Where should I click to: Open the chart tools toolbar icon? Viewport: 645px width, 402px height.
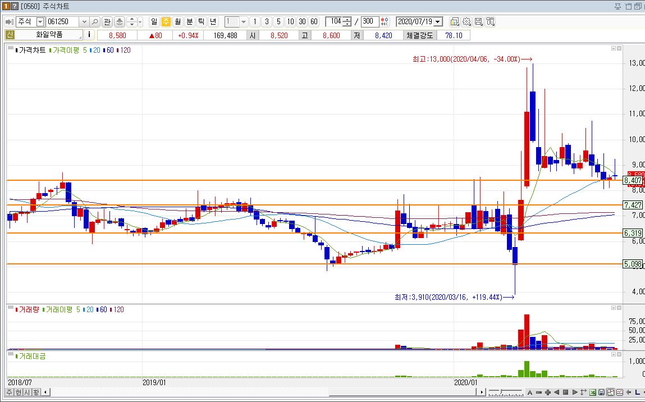click(x=490, y=22)
